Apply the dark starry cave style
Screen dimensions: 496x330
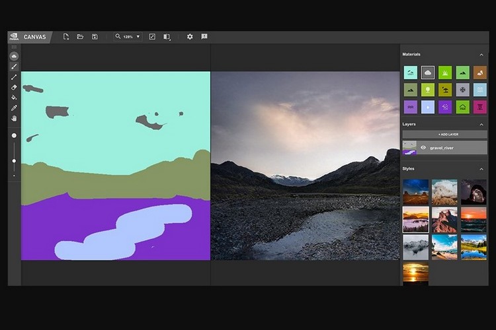[474, 192]
